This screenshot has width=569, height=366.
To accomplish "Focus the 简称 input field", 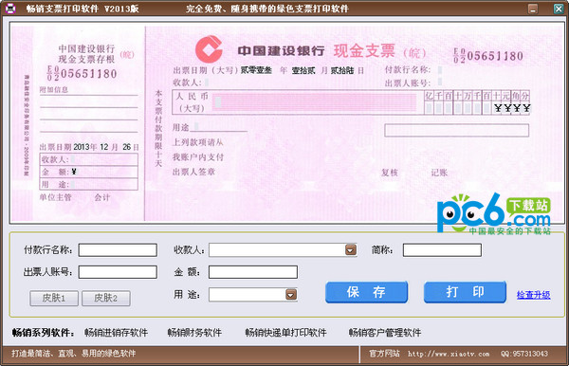I will (x=442, y=250).
